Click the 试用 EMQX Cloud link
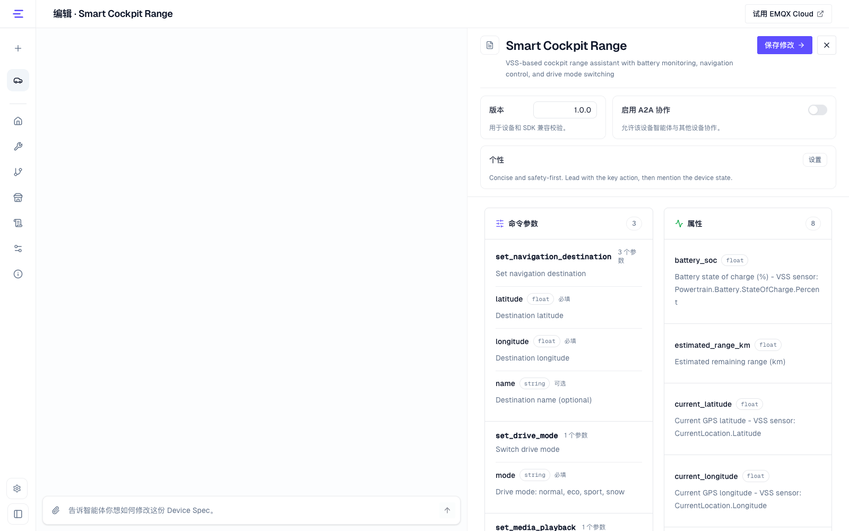Screen dimensions: 849x531 click(x=788, y=14)
